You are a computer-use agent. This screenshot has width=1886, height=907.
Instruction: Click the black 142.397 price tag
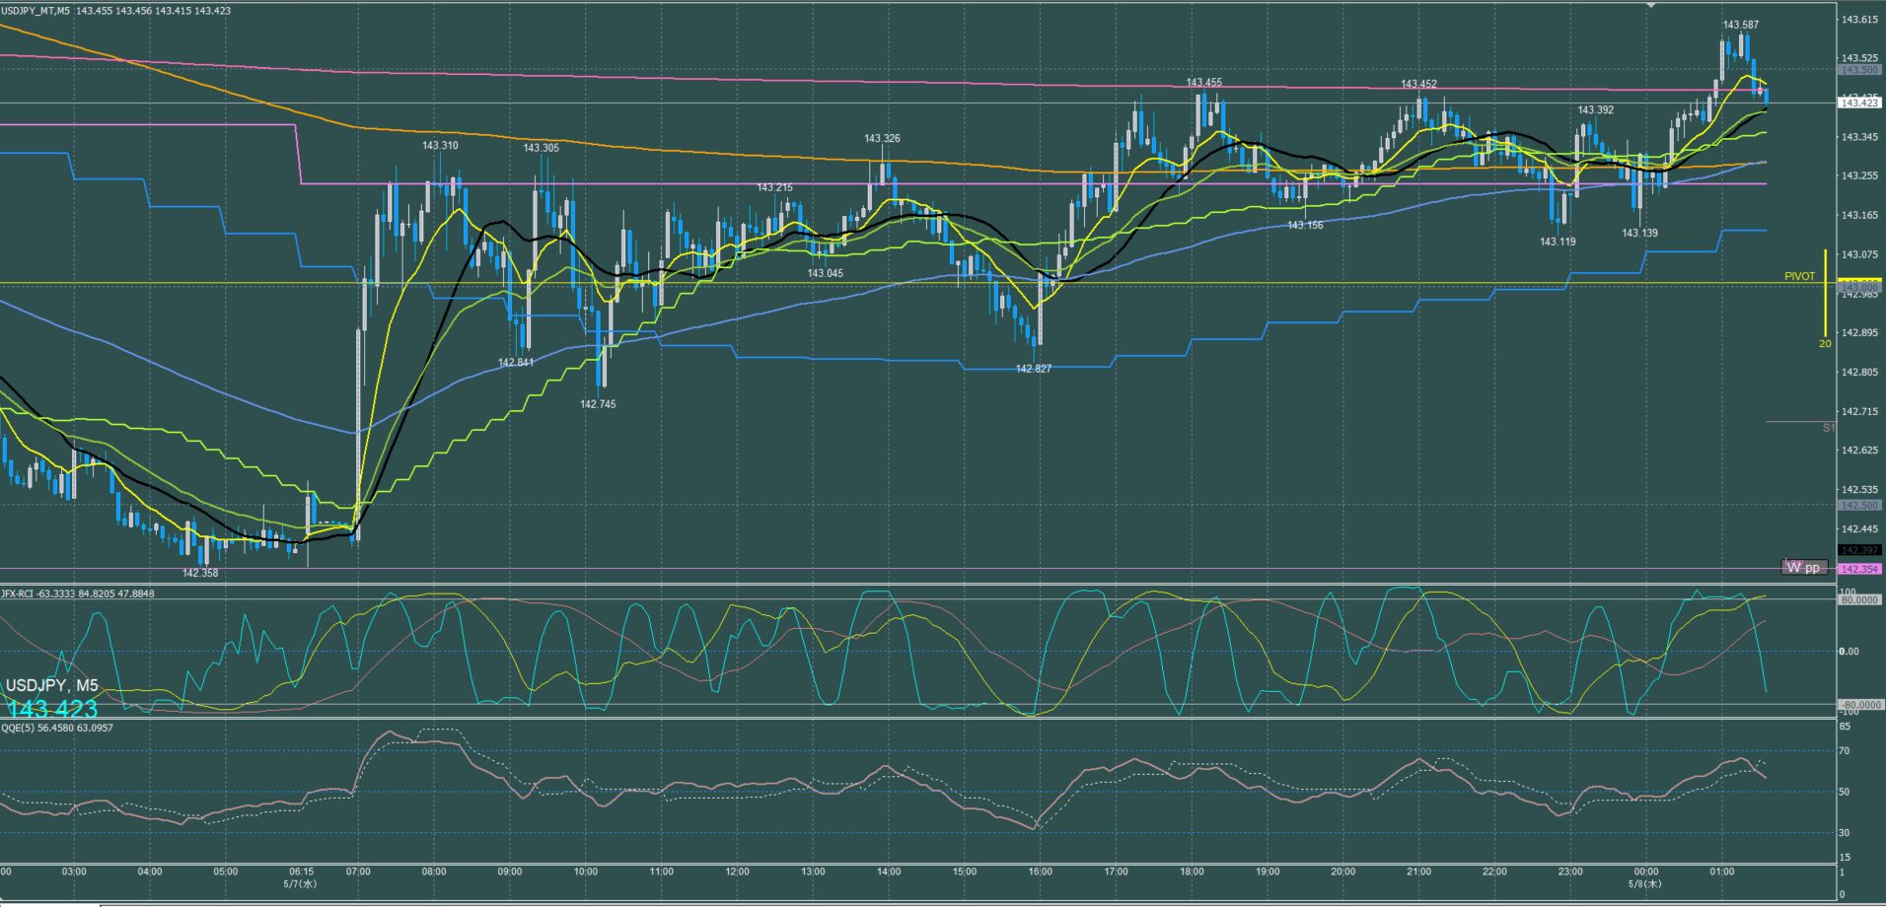[x=1859, y=550]
